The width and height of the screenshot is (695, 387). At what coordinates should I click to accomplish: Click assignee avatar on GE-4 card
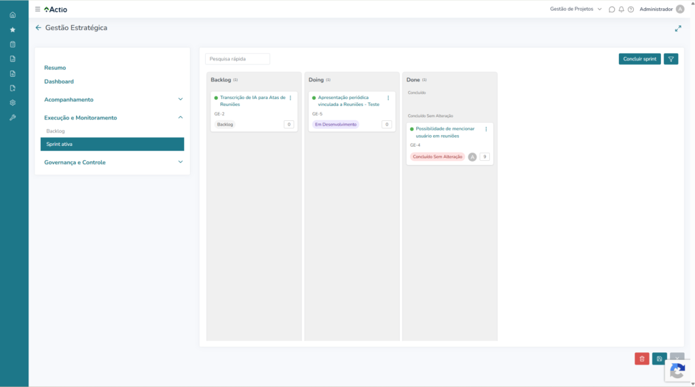[x=472, y=157]
